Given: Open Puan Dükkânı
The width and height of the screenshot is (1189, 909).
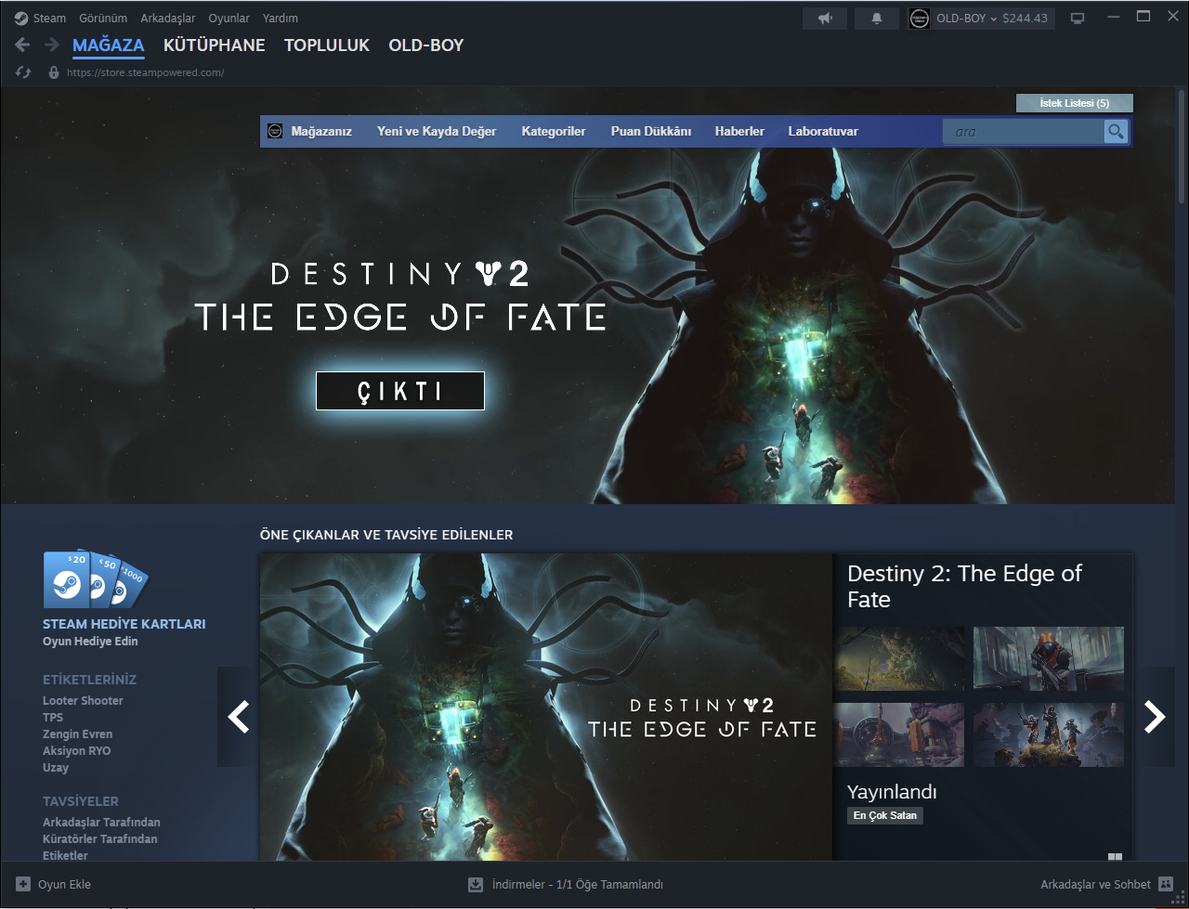Looking at the screenshot, I should pos(651,132).
